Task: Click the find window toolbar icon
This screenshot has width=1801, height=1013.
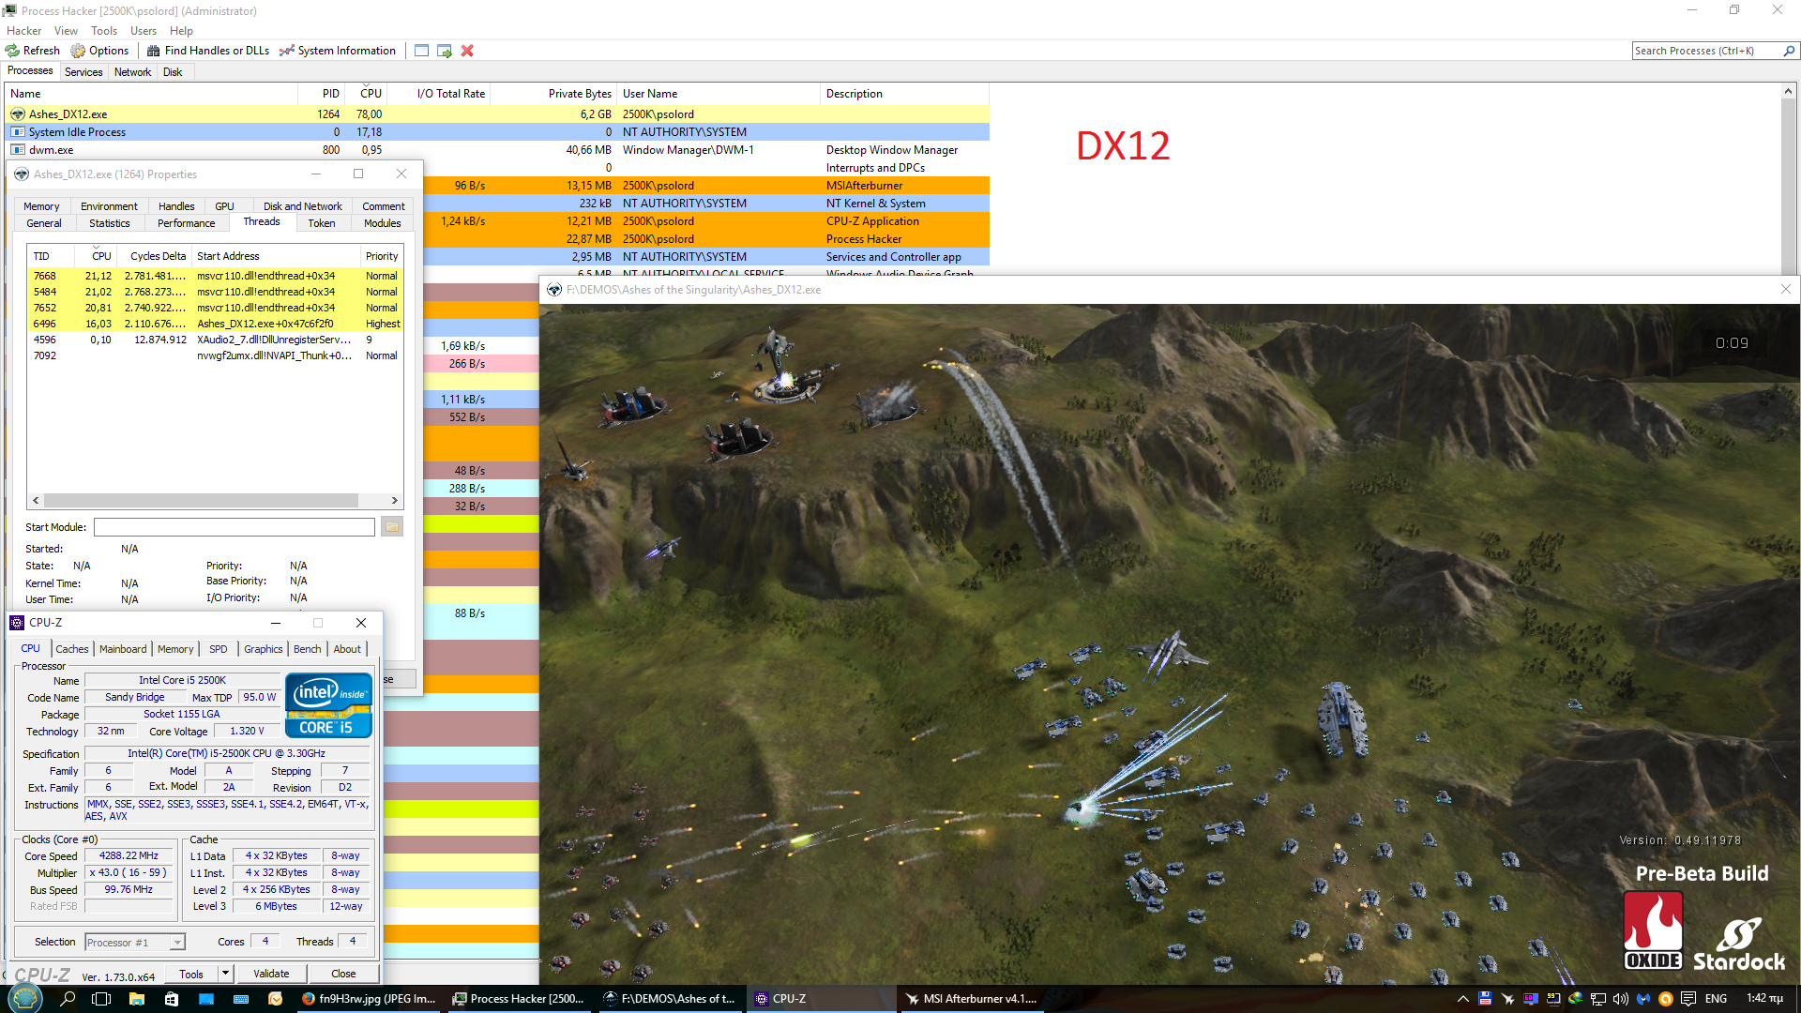Action: coord(422,51)
